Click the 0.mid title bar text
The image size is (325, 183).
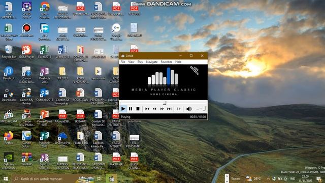129,56
